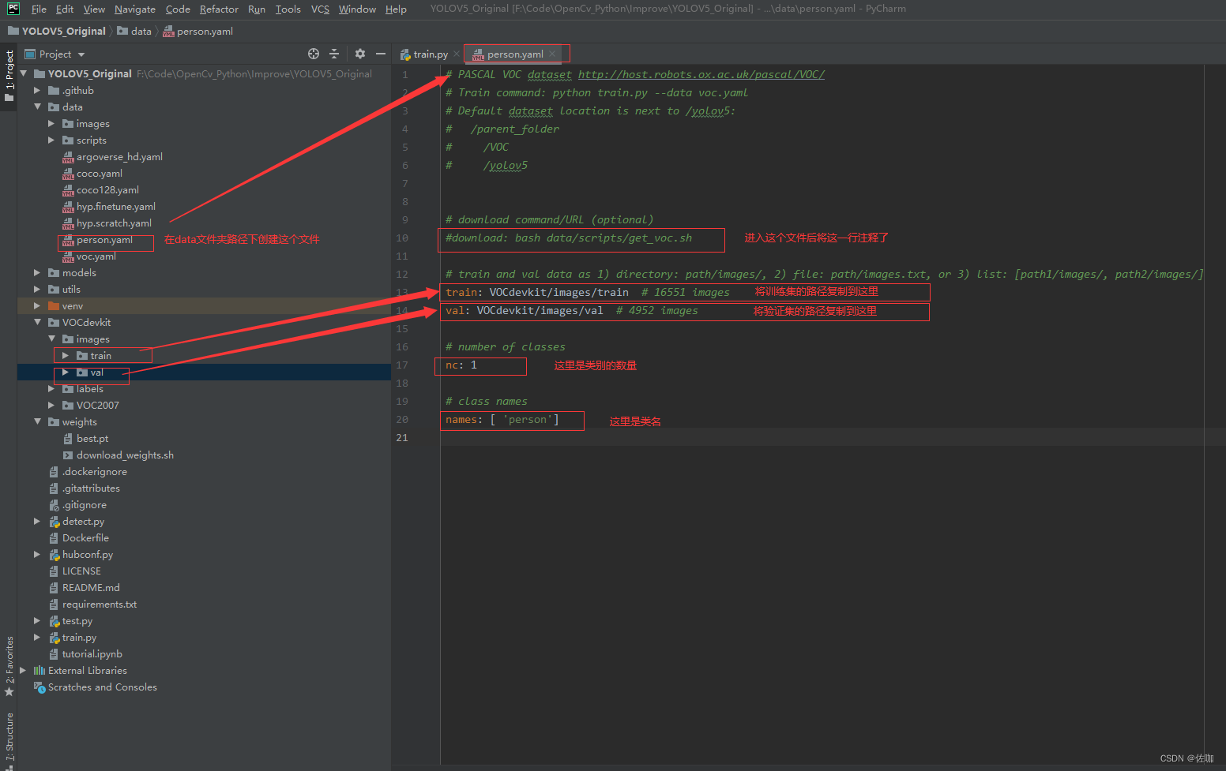The image size is (1226, 771).
Task: Click Scratches and Consoles icon
Action: pyautogui.click(x=39, y=687)
